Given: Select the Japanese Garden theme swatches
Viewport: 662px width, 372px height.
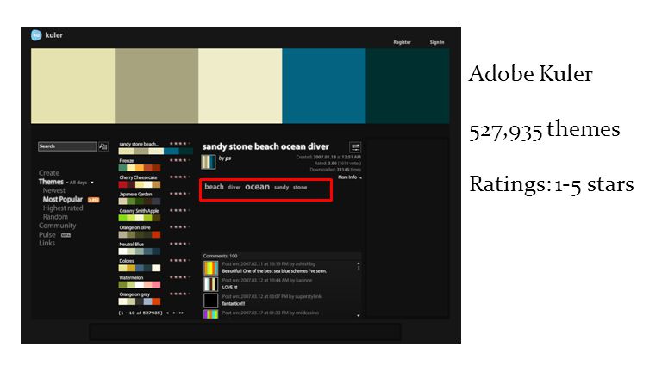Looking at the screenshot, I should [140, 201].
